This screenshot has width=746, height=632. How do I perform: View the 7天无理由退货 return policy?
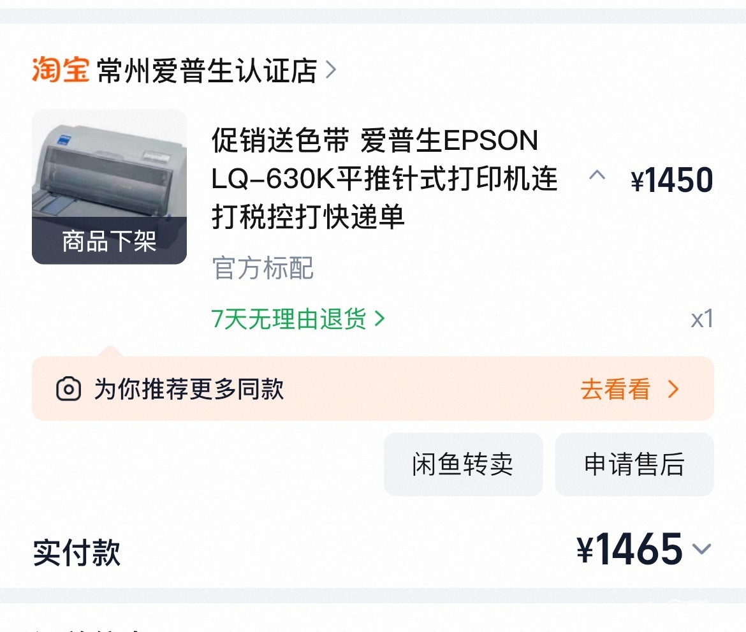289,319
